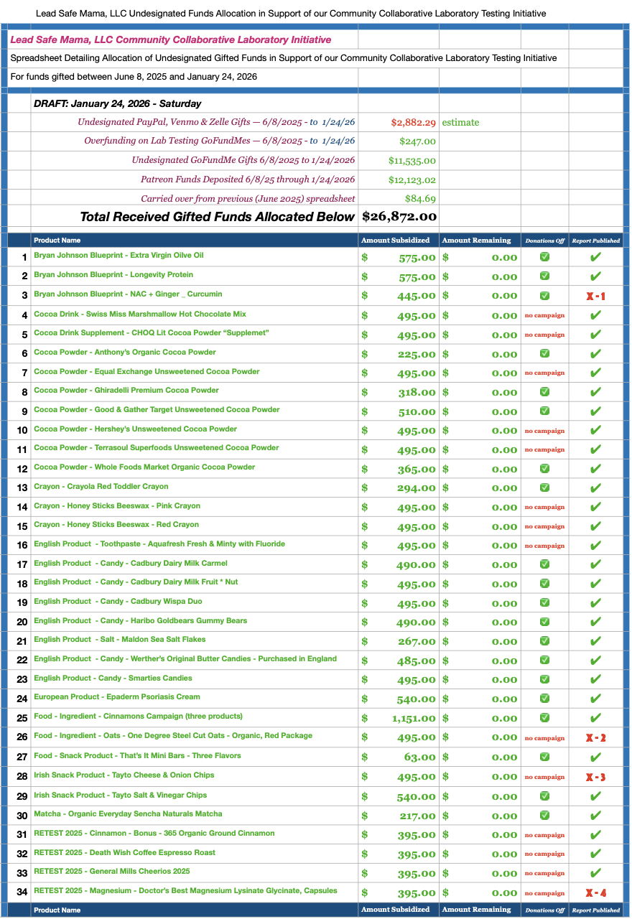
Task: Click the red X-2 marker for Oats
Action: [595, 738]
